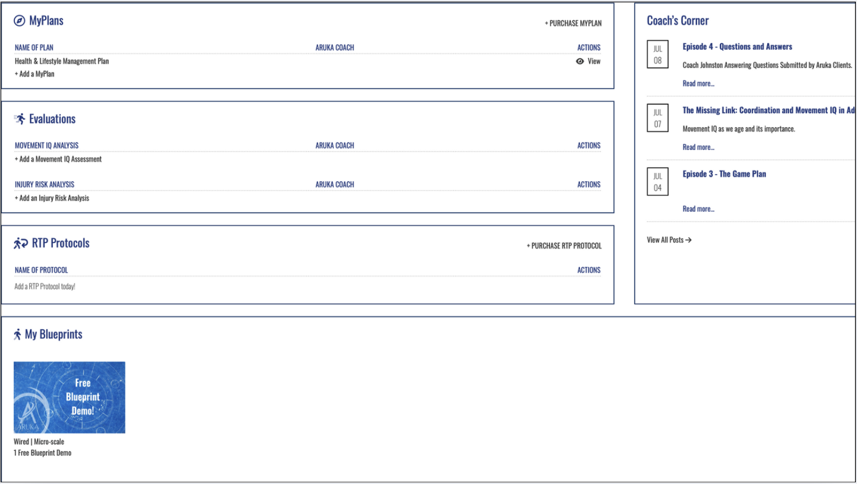
Task: Click the RTP Protocols icon
Action: [21, 243]
